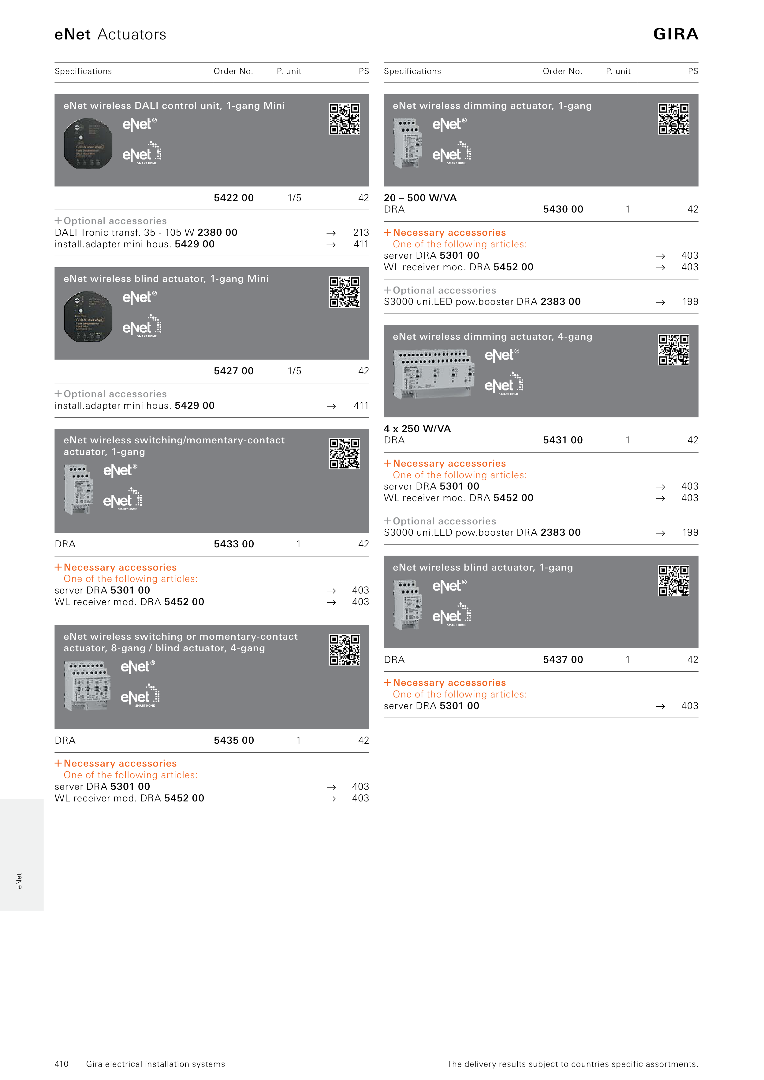
Task: Click the Order No. column header in left table
Action: tap(233, 72)
